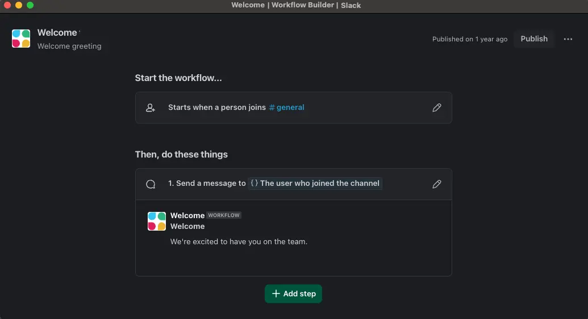Screen dimensions: 588x319
Task: Click the Welcome workflow title in the header
Action: coord(57,32)
